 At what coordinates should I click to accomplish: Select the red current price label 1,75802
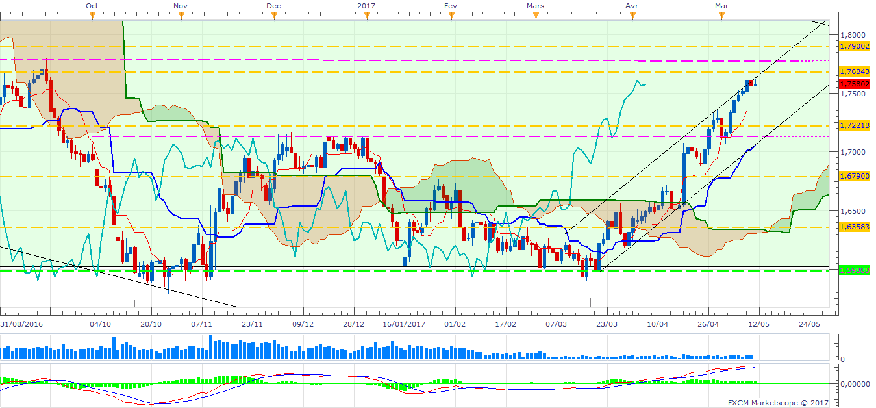[854, 84]
